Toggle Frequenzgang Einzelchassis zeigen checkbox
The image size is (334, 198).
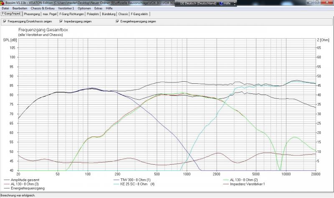4,21
